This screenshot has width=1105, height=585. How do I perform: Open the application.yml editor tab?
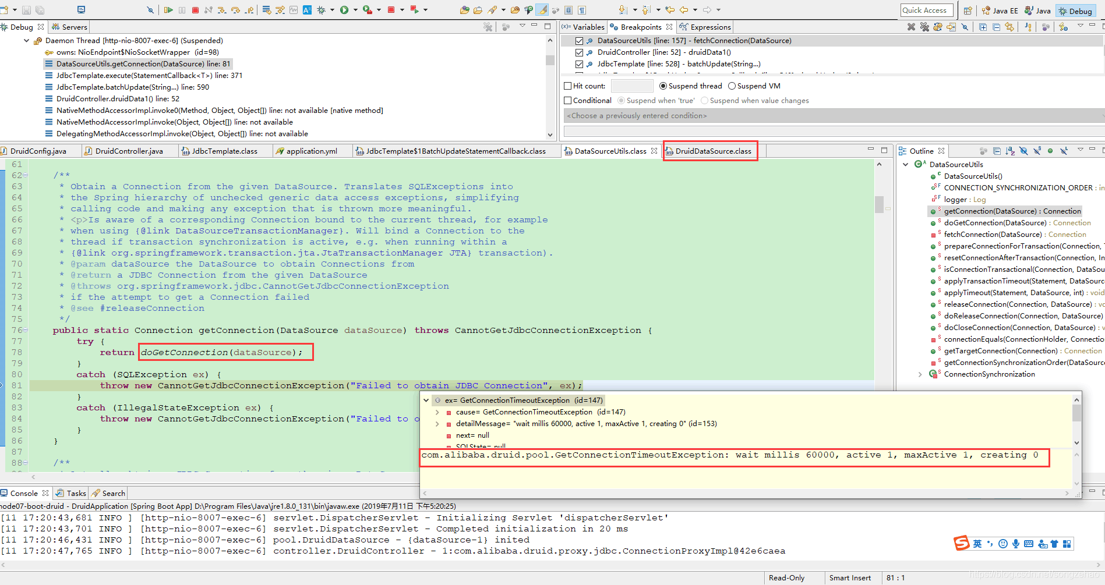tap(307, 151)
